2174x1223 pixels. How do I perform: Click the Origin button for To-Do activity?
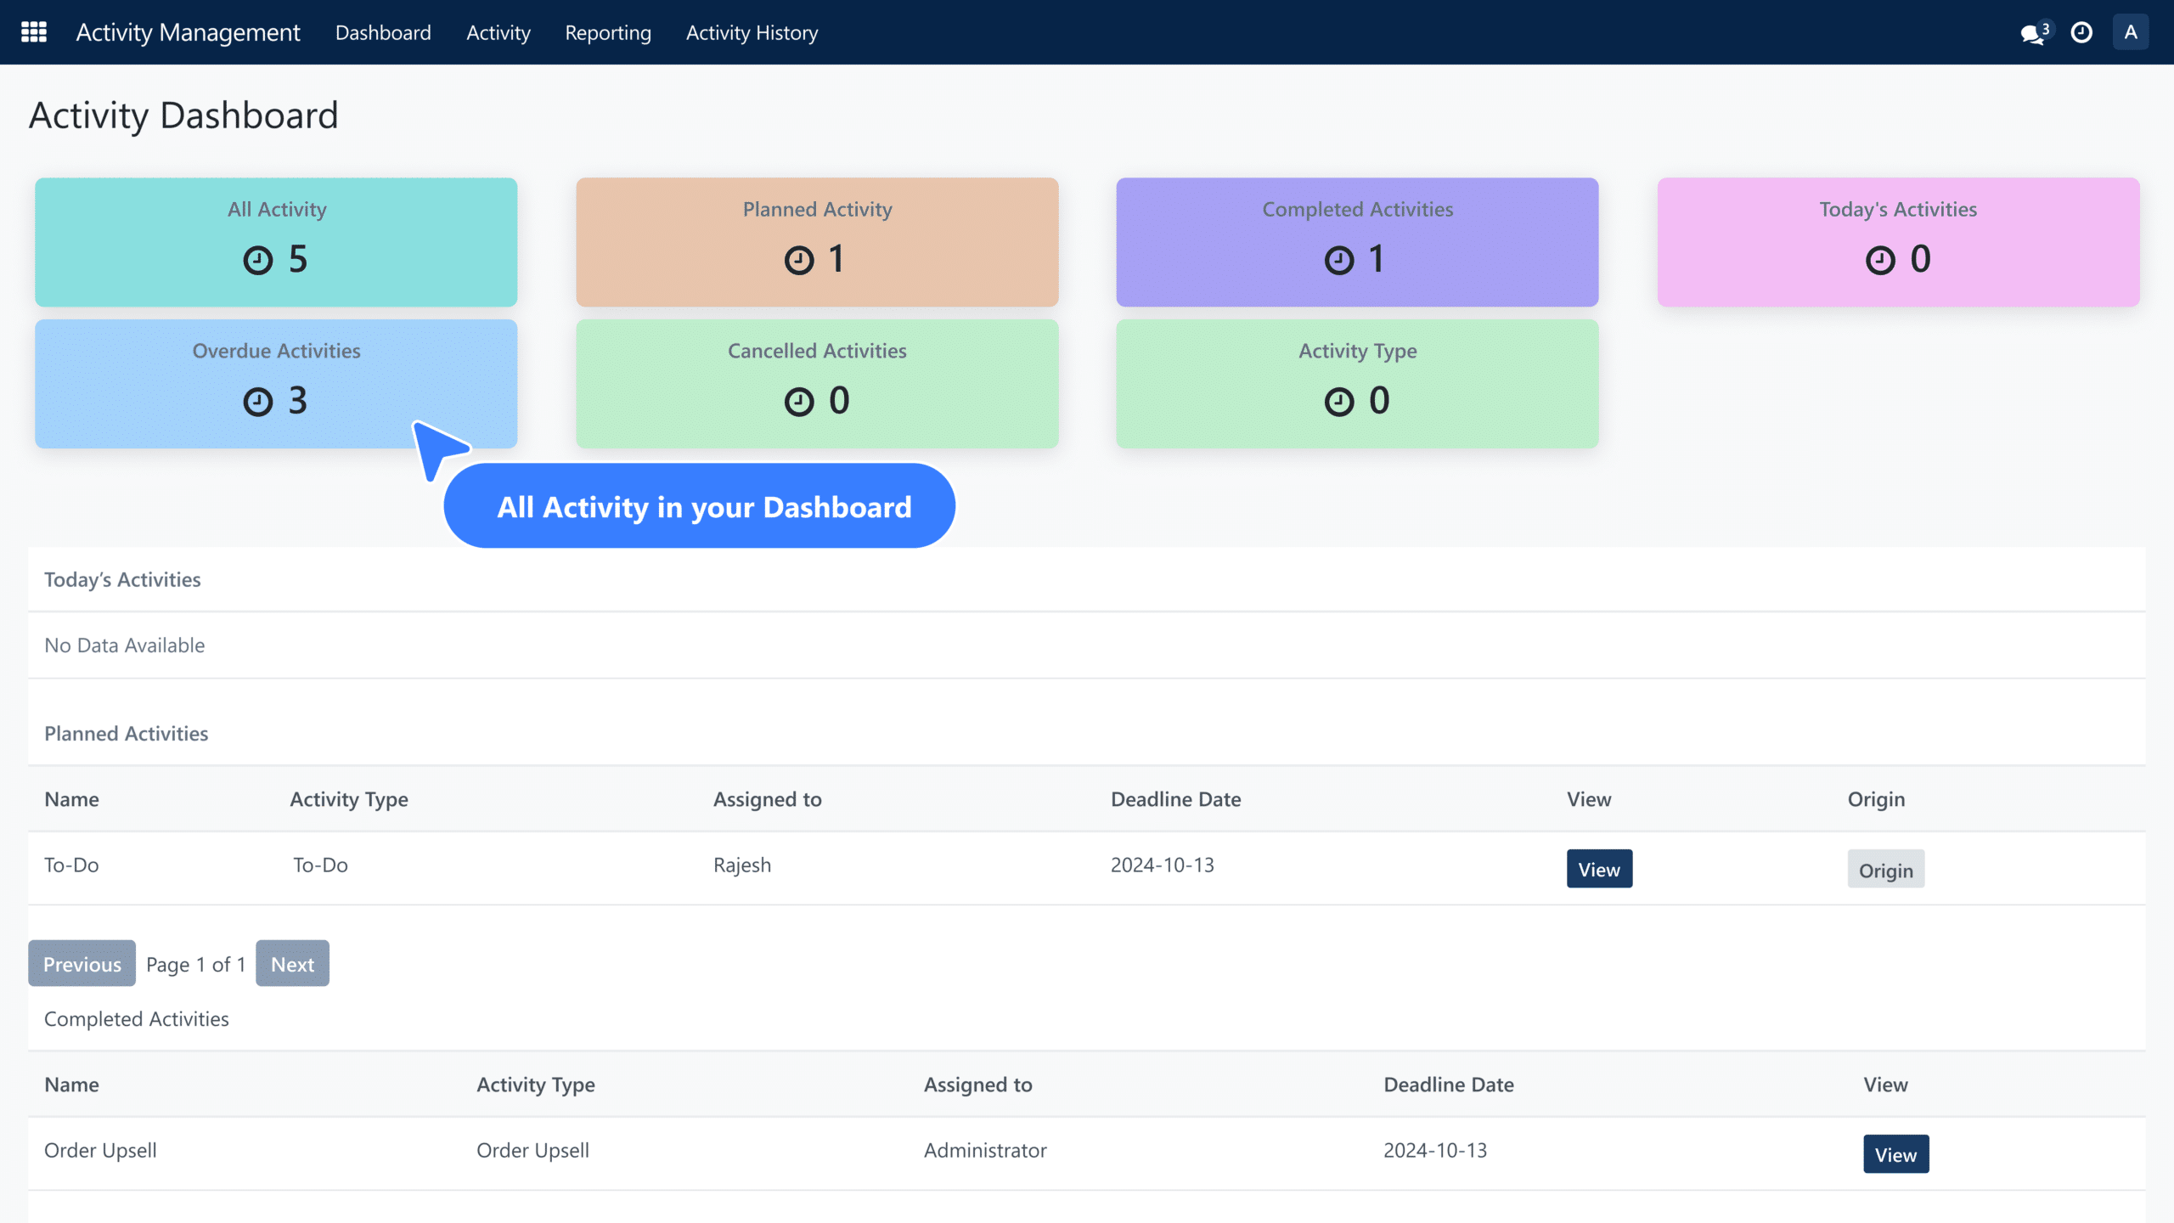click(x=1886, y=868)
